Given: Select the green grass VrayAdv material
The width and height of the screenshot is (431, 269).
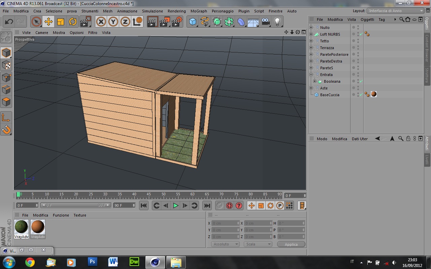Looking at the screenshot, I should click(x=21, y=227).
